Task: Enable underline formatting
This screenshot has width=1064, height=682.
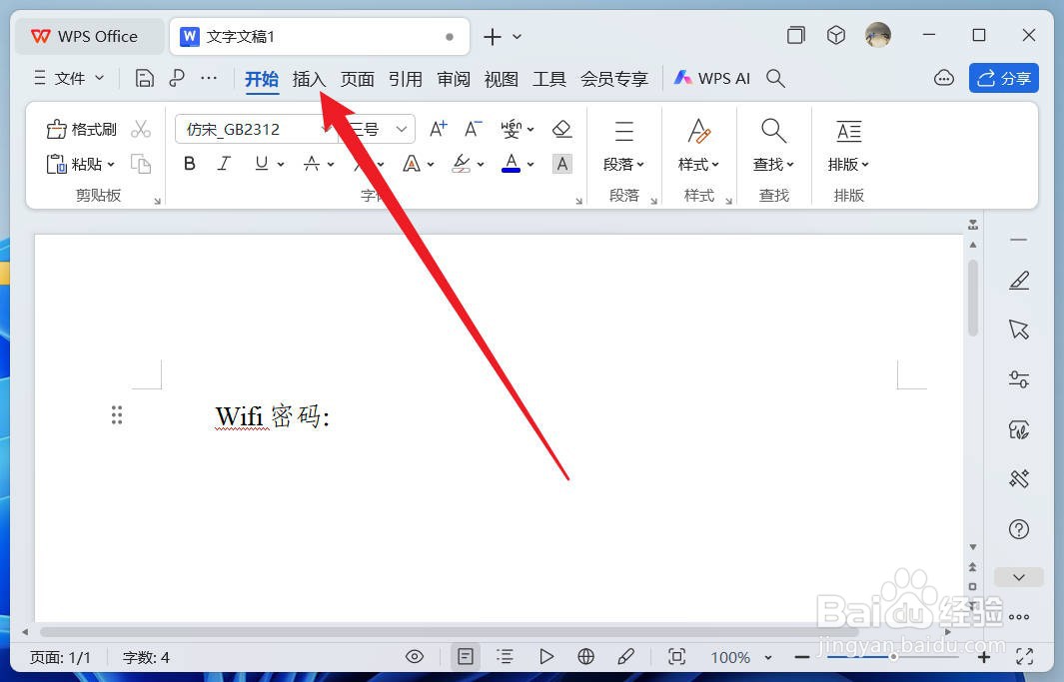Action: 259,163
